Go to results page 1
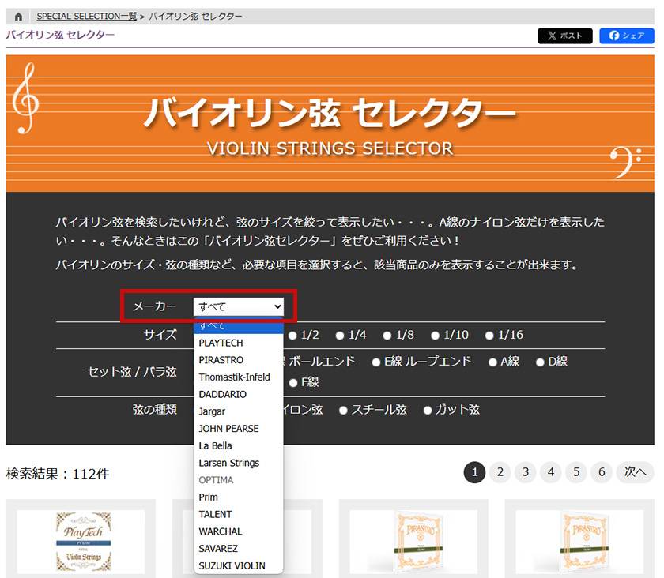This screenshot has width=664, height=578. (x=475, y=472)
